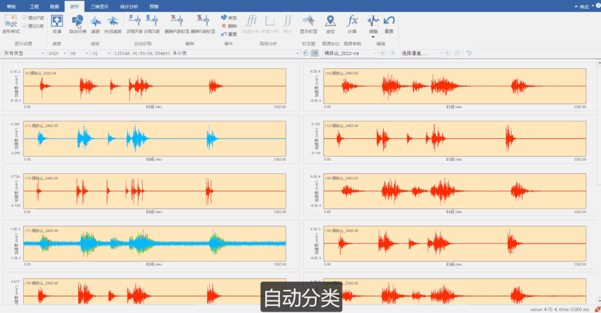
Task: Click multicolor waveform plot (17) 锡铁山_2402-04
Action: (154, 244)
